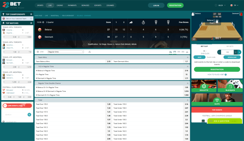Click the search magnifier button
The image size is (244, 141).
29,114
